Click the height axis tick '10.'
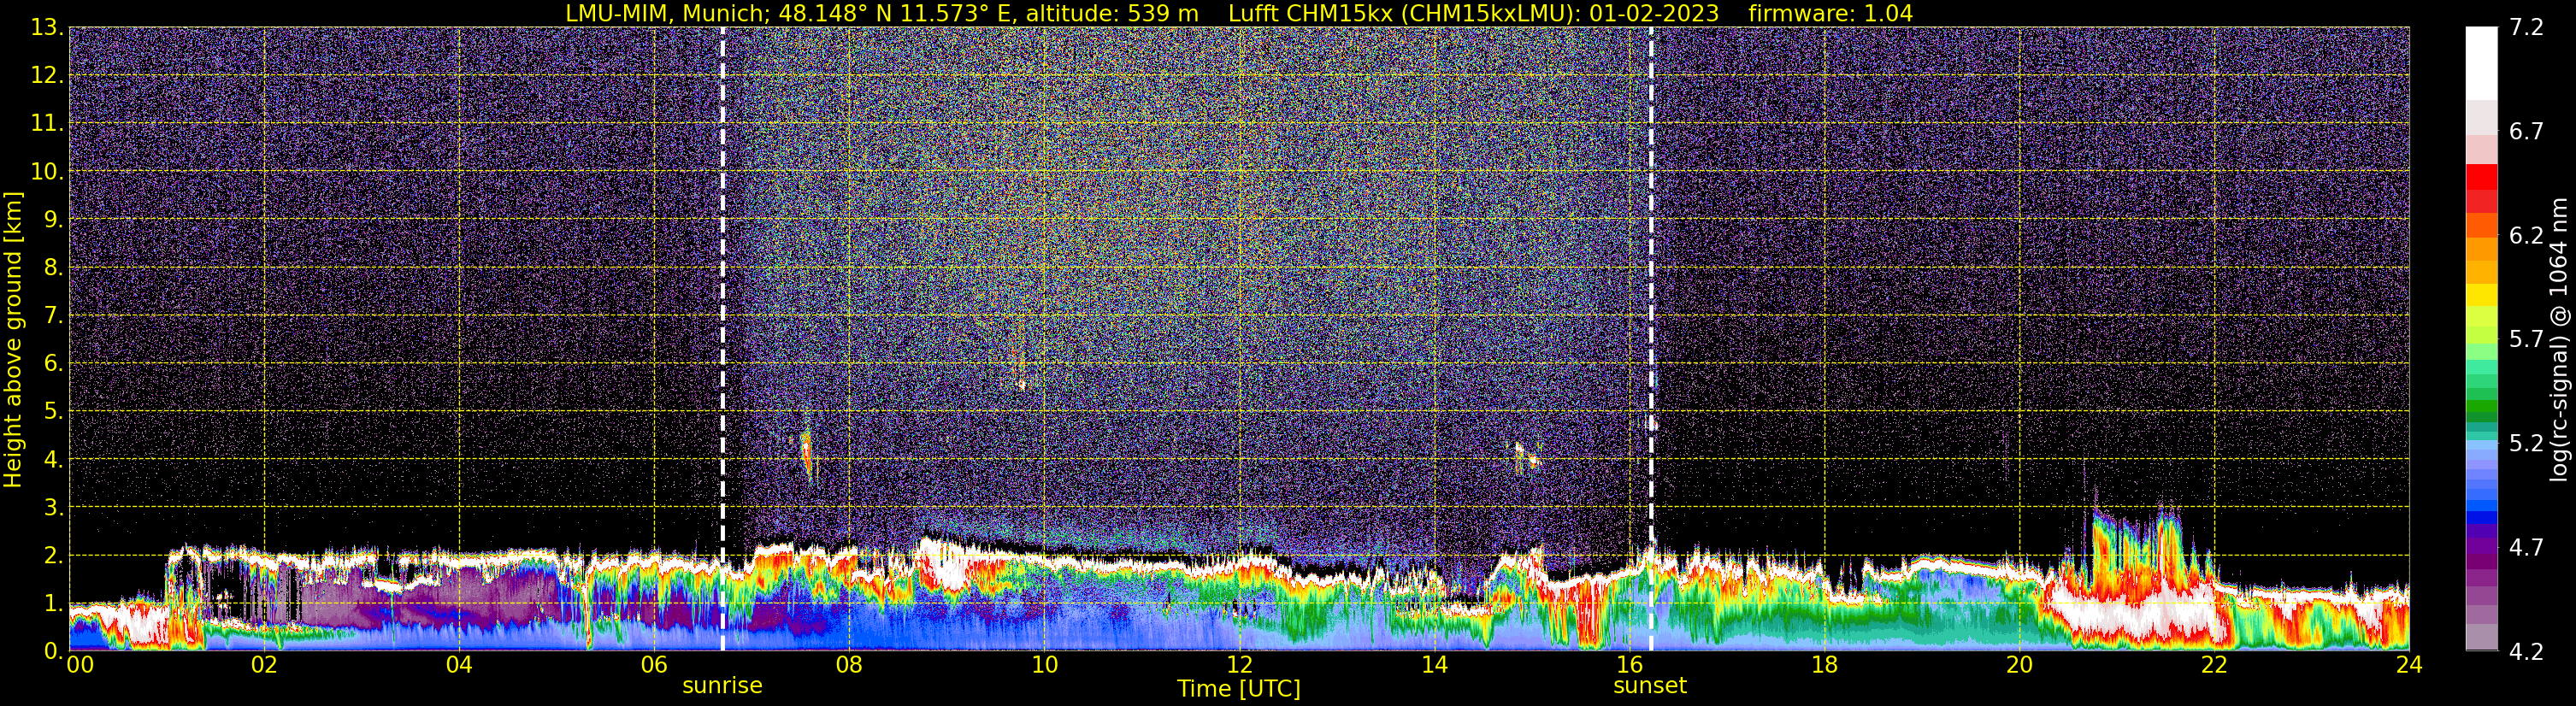 [x=47, y=171]
